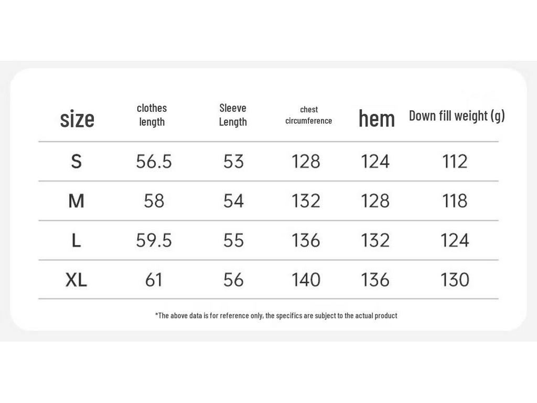
Task: Click the 56.5 clothes length value
Action: tap(154, 161)
